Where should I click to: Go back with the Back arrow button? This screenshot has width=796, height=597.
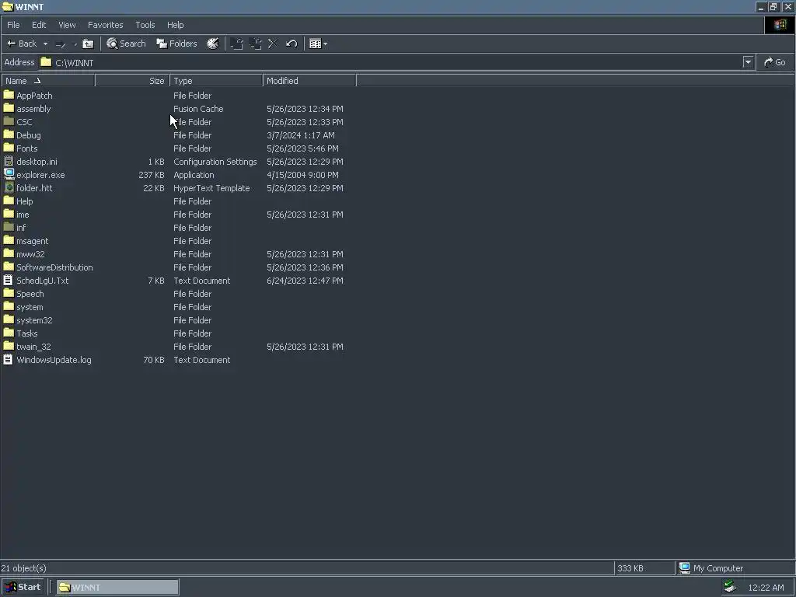pyautogui.click(x=22, y=44)
